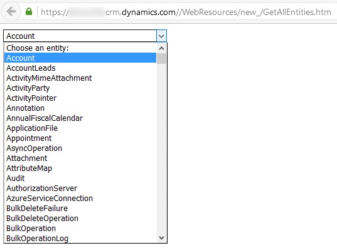
Task: Click the list scrollbar down arrow
Action: pyautogui.click(x=161, y=238)
